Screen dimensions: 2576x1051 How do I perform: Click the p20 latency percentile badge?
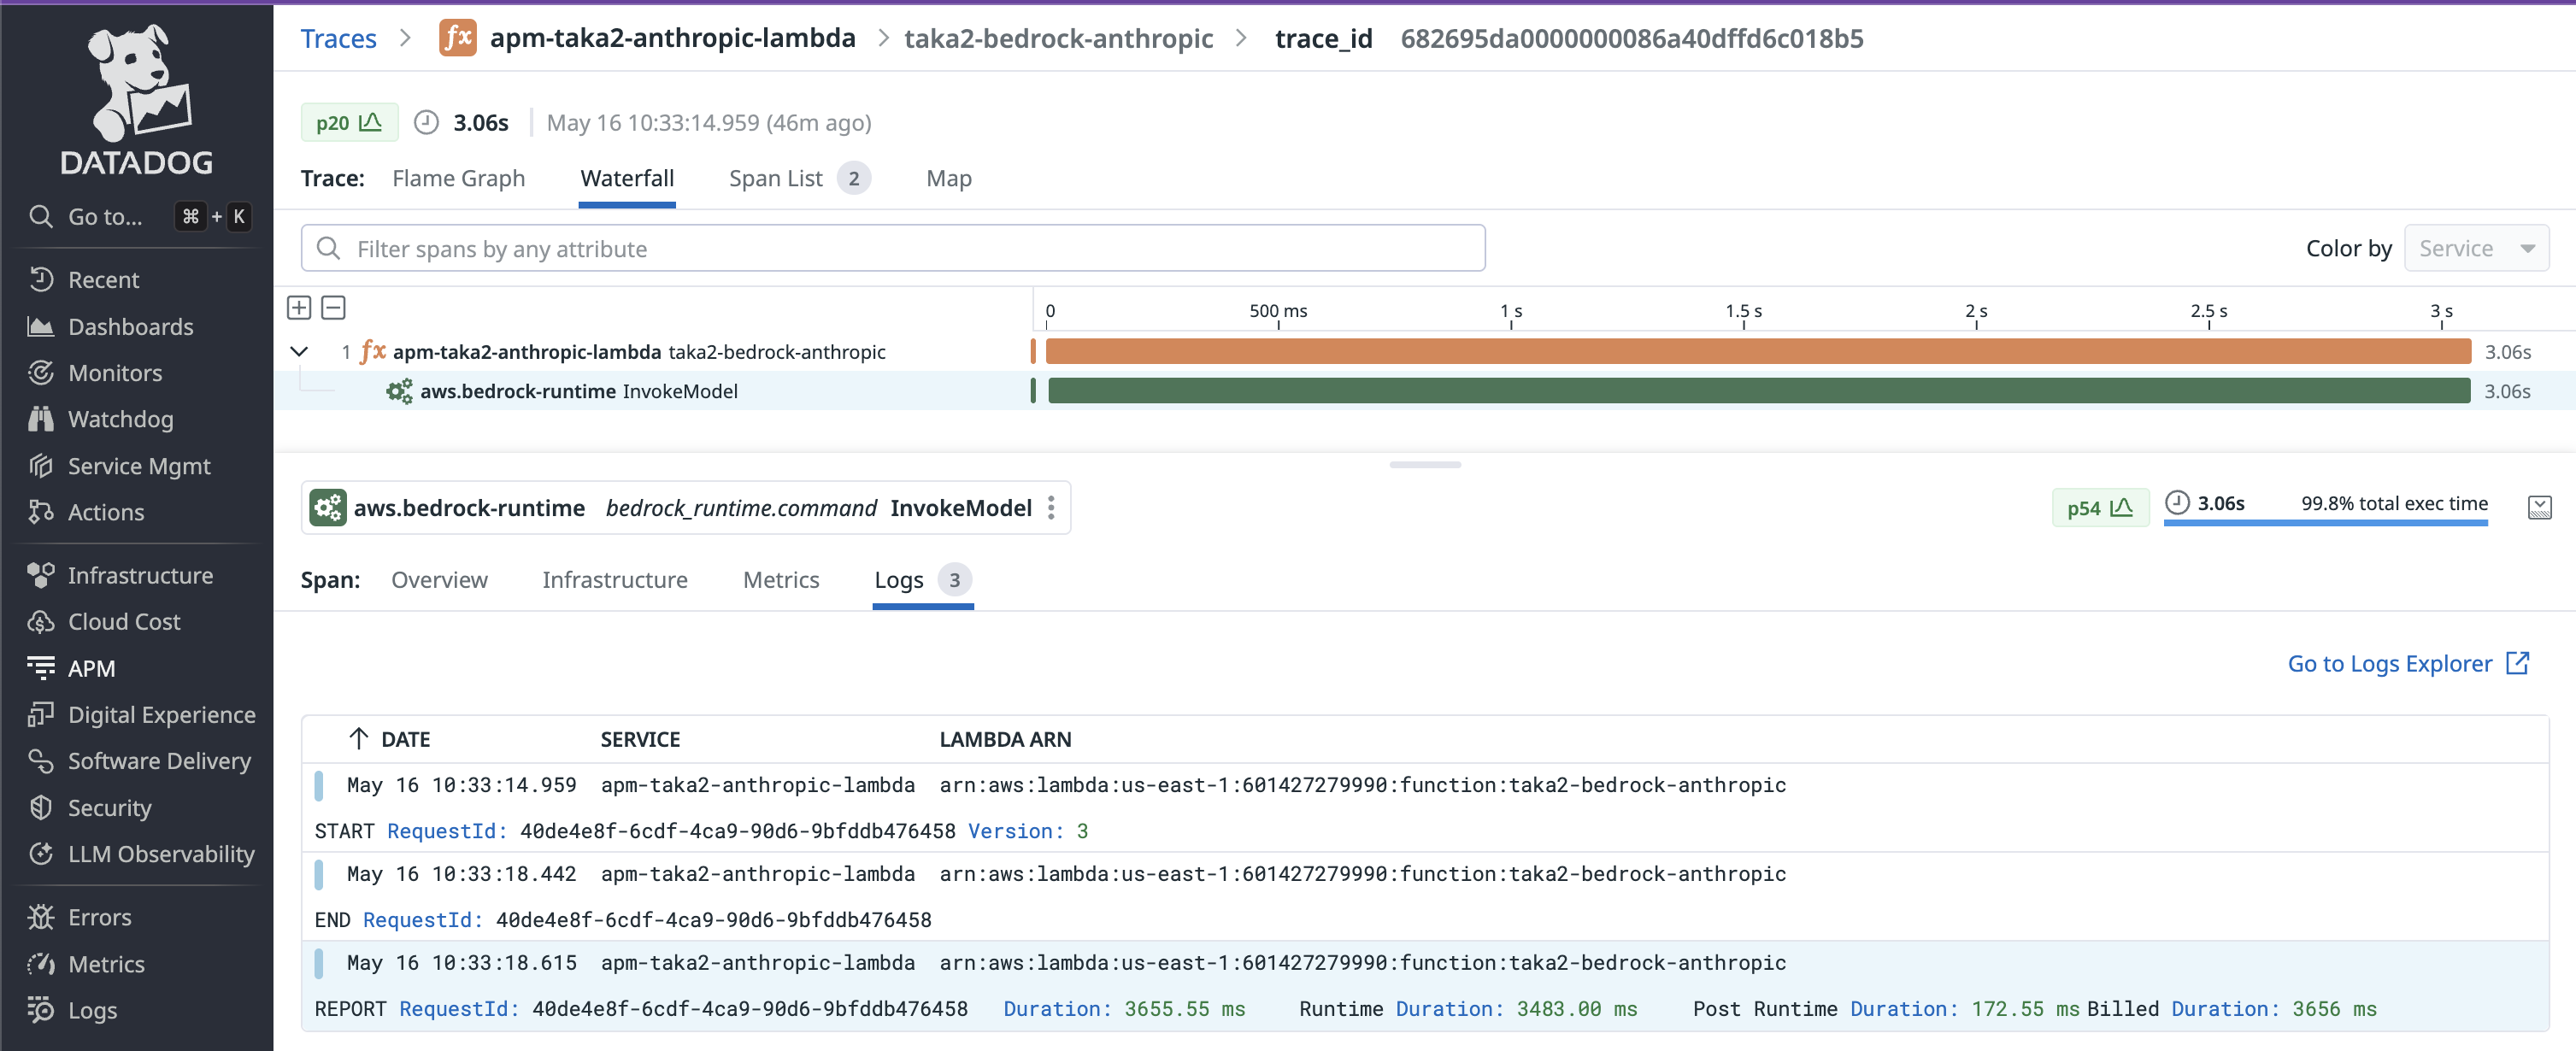[349, 122]
